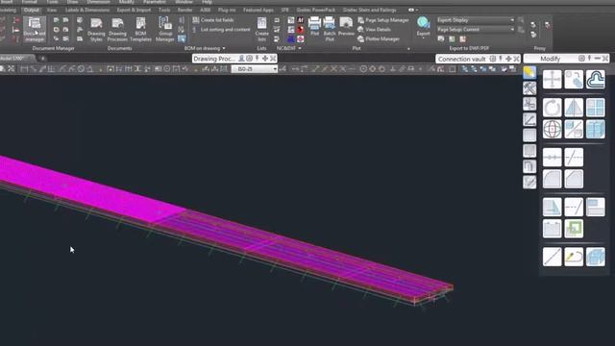Click the highlighted yellow category icon in palette sidebar
The height and width of the screenshot is (346, 615).
click(529, 73)
